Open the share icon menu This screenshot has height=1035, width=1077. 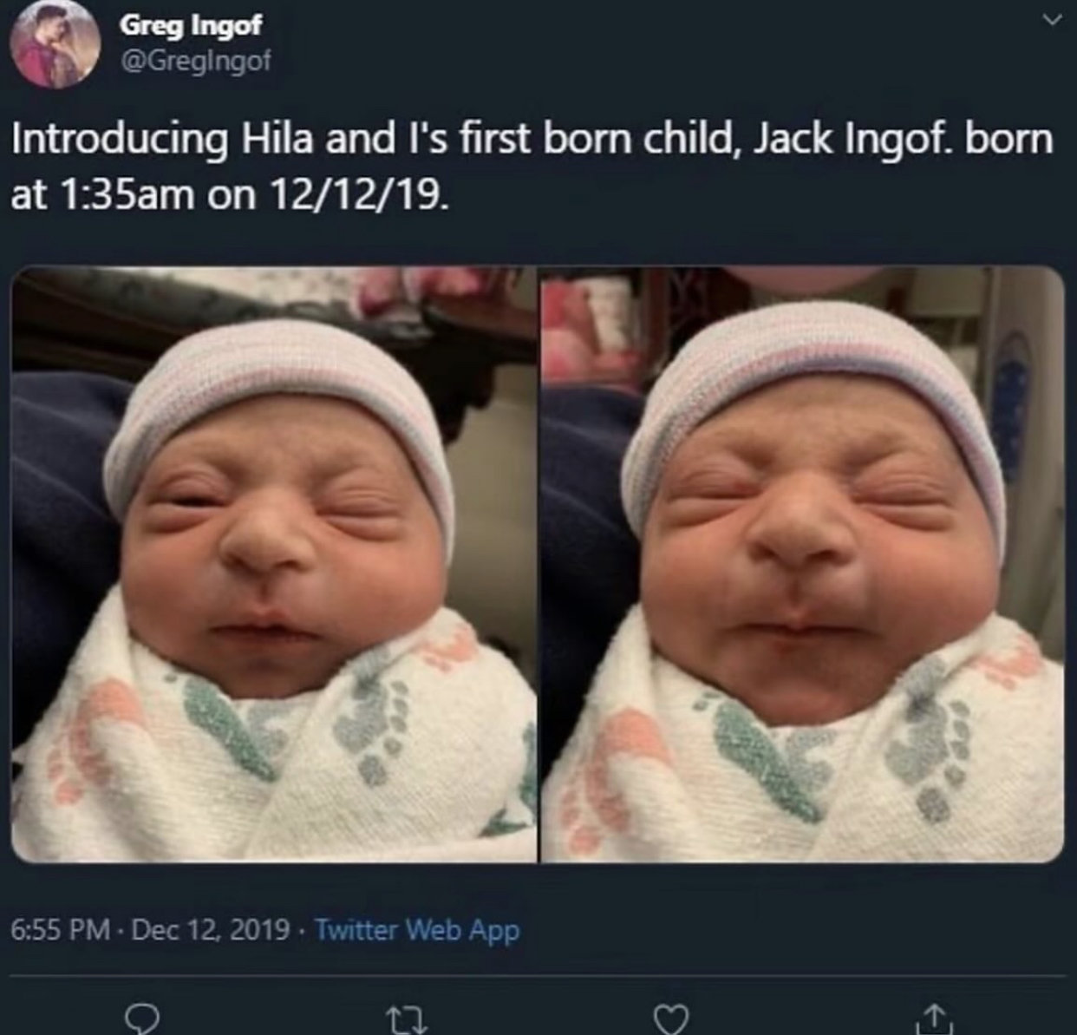933,1016
